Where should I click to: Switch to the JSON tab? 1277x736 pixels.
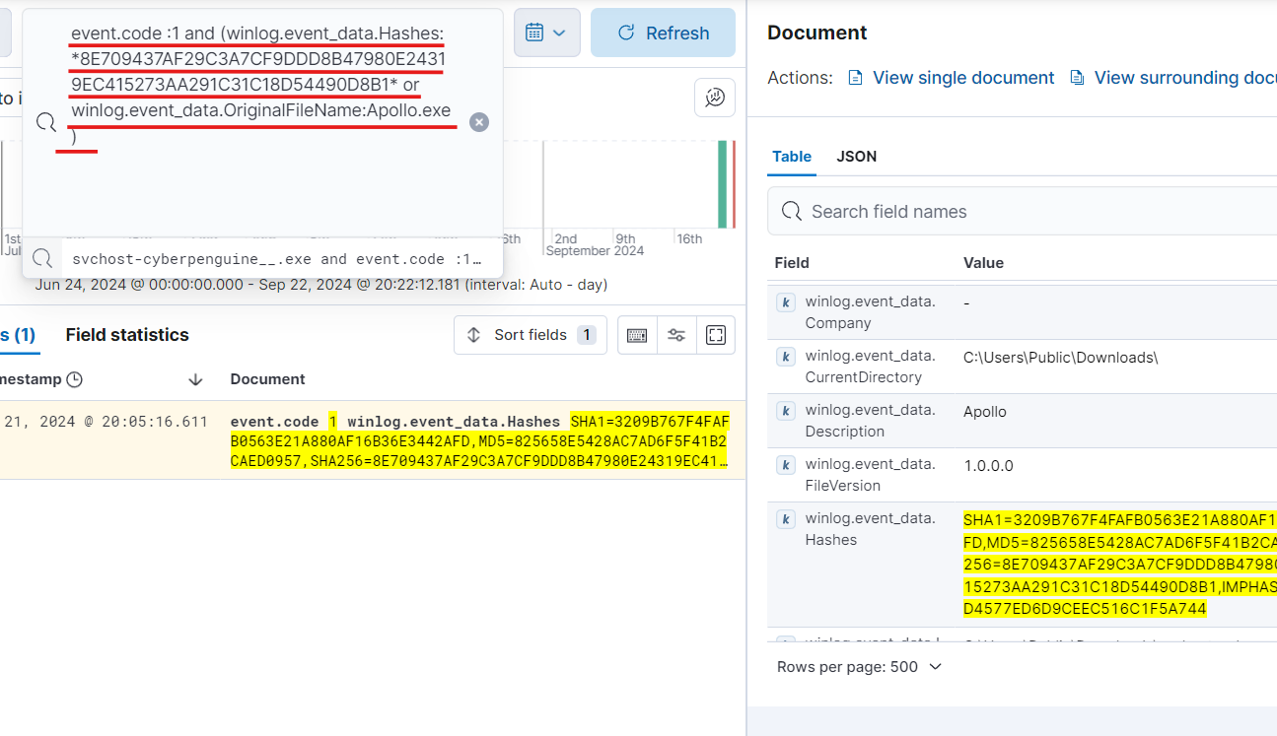click(857, 157)
